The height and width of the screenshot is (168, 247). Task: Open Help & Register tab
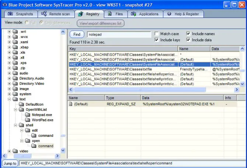(183, 14)
